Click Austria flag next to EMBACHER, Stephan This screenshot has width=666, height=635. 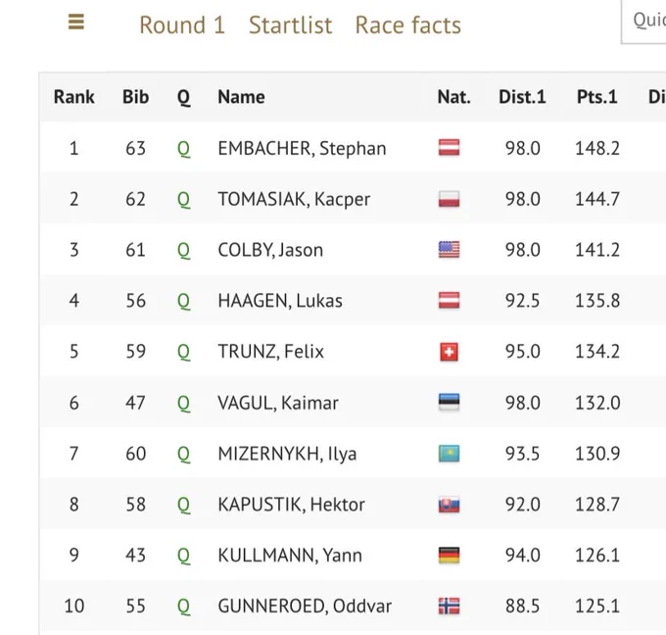(449, 148)
